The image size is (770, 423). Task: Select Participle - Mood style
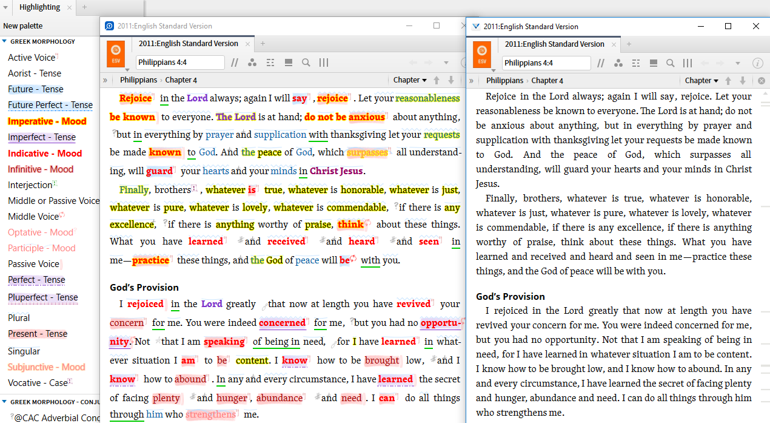tap(42, 248)
